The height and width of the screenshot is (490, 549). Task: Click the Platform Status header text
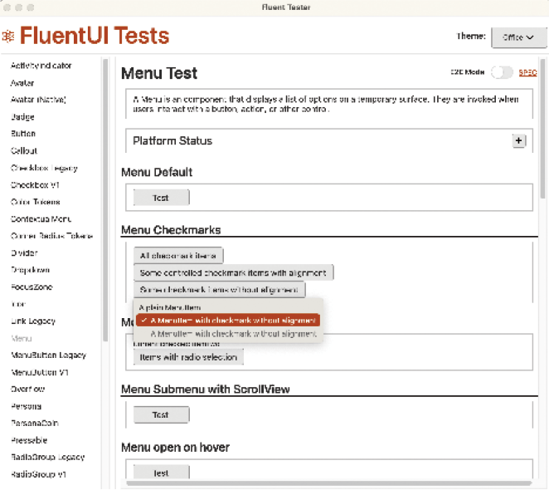pyautogui.click(x=172, y=140)
